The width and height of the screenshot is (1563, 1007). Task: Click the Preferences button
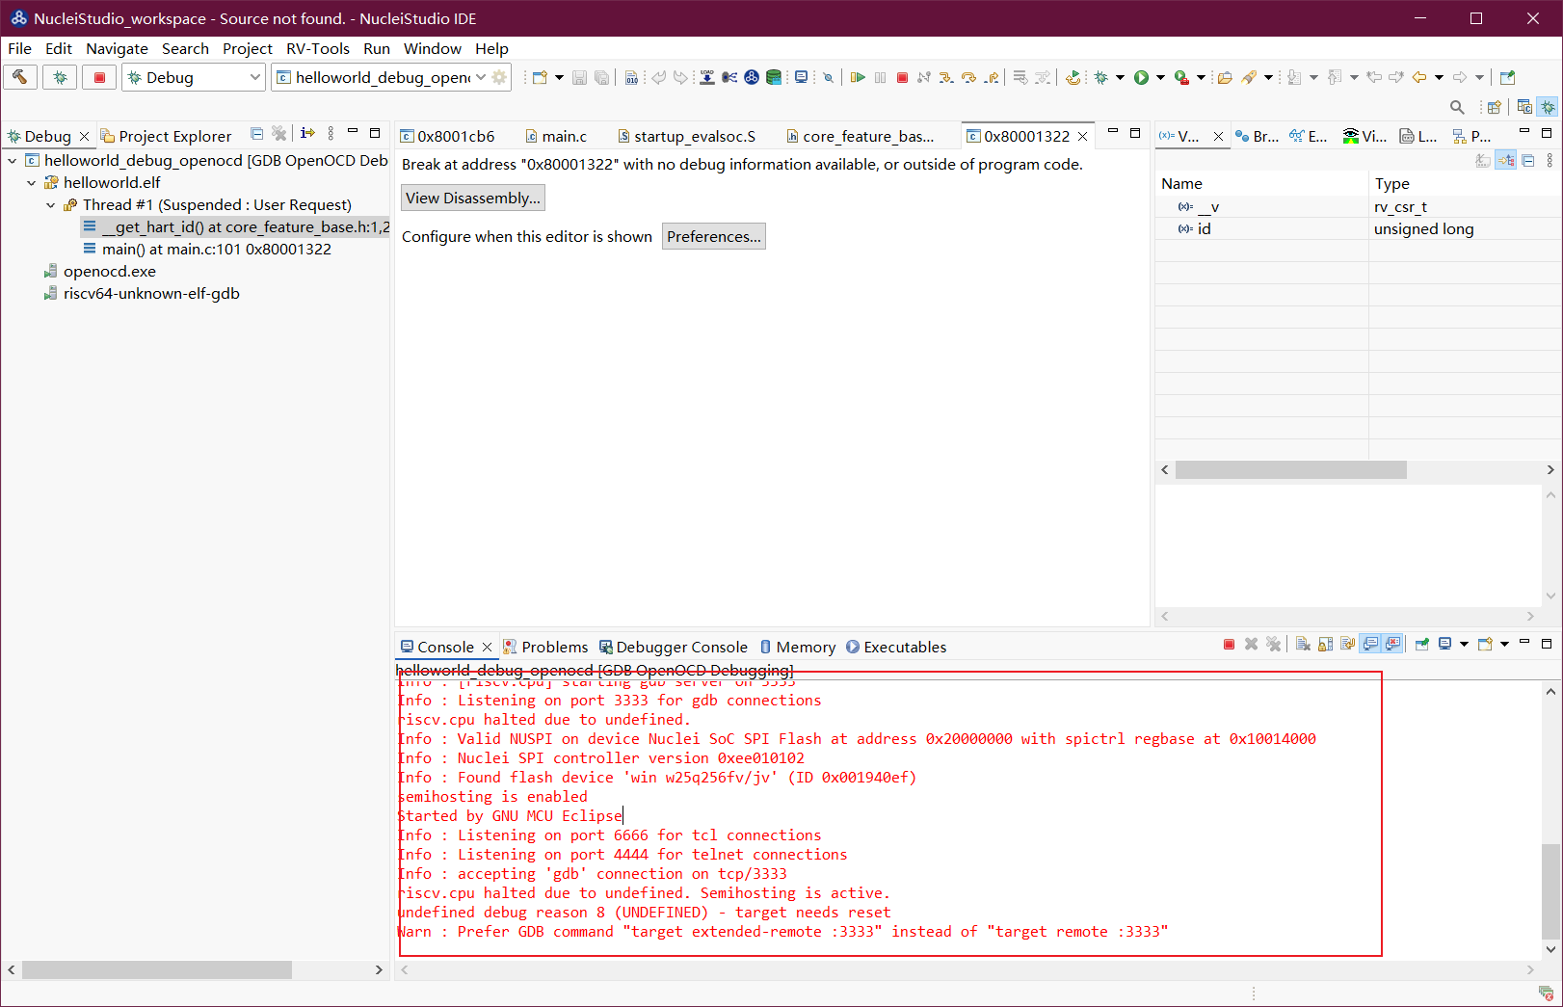pyautogui.click(x=713, y=237)
